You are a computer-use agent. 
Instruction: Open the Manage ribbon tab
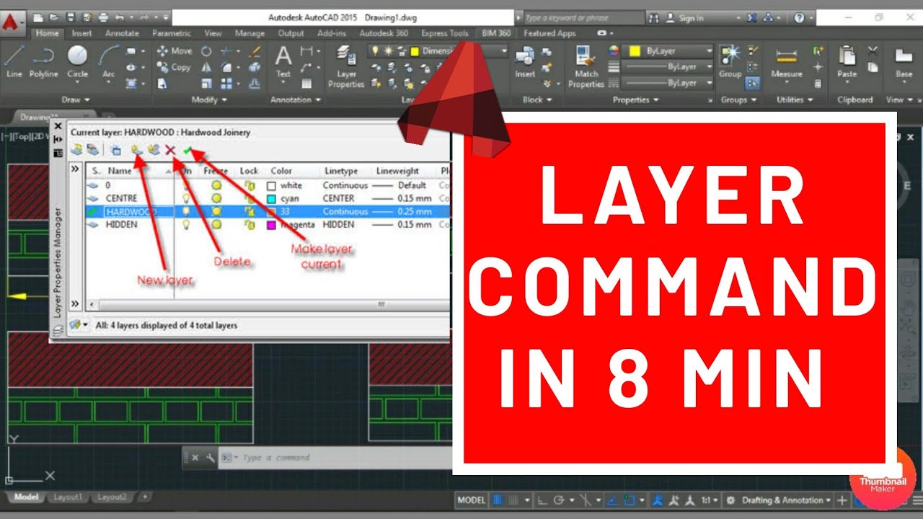249,33
